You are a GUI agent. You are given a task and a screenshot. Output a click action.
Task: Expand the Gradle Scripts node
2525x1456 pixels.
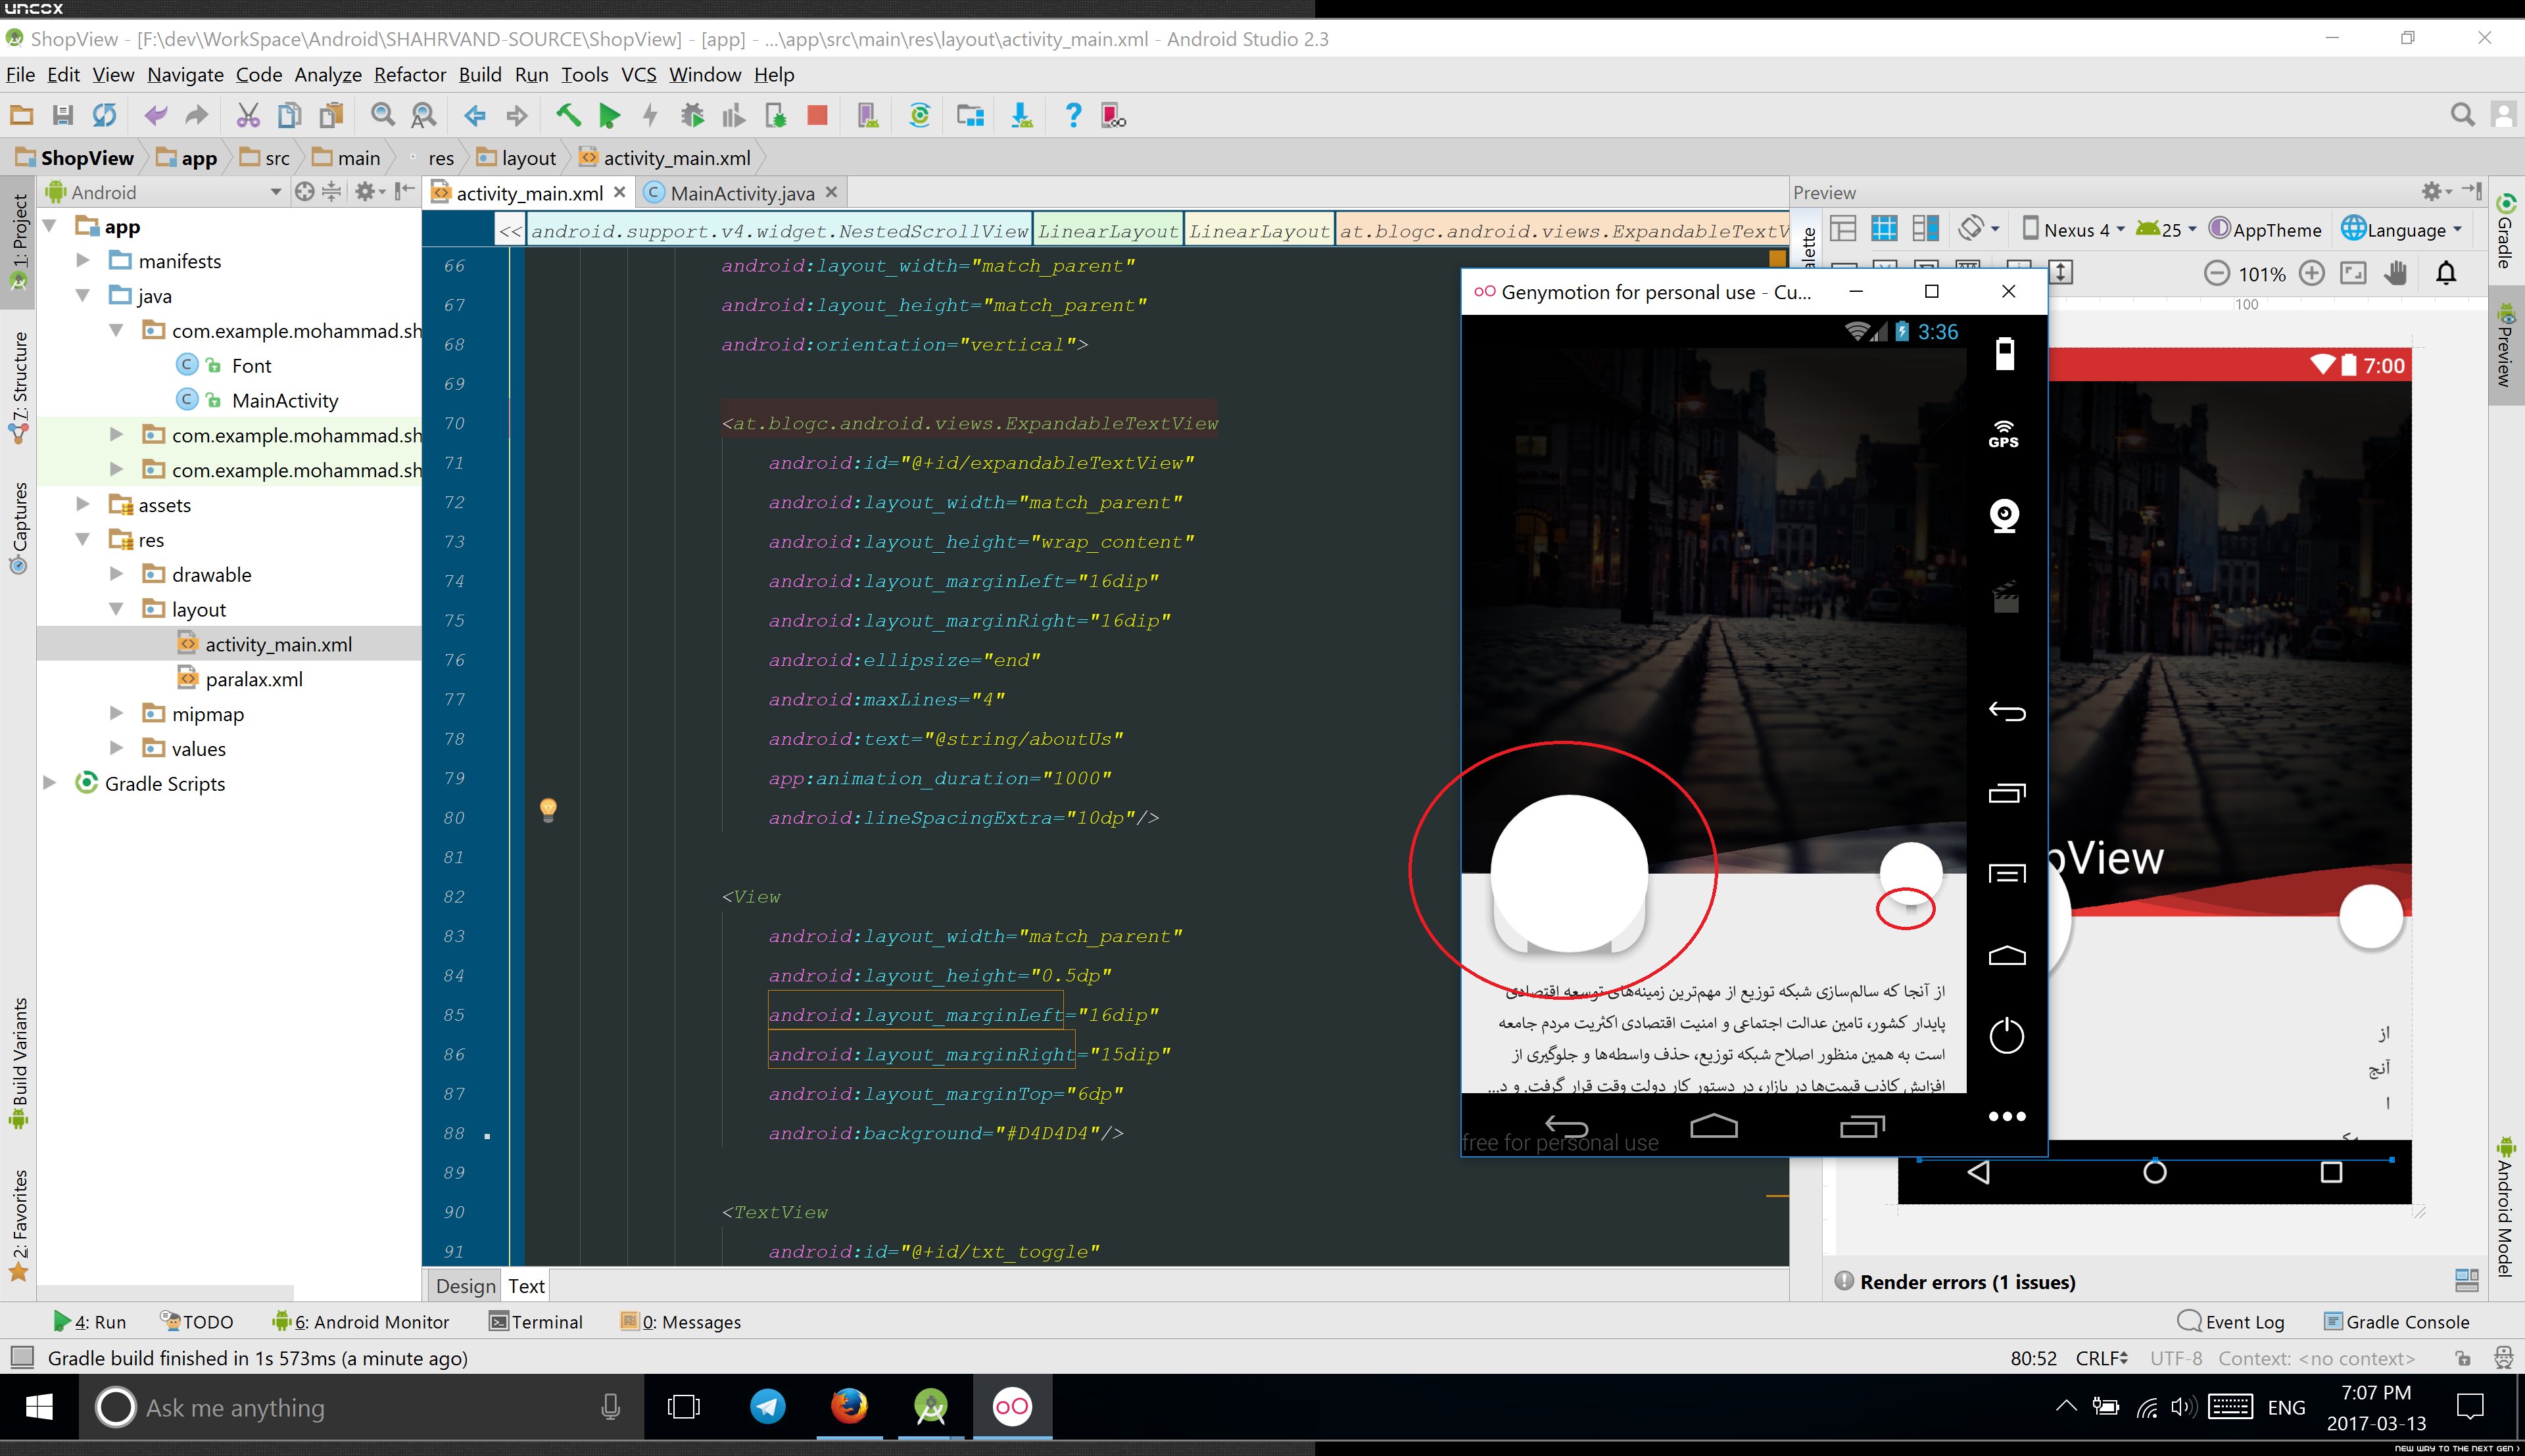(50, 783)
